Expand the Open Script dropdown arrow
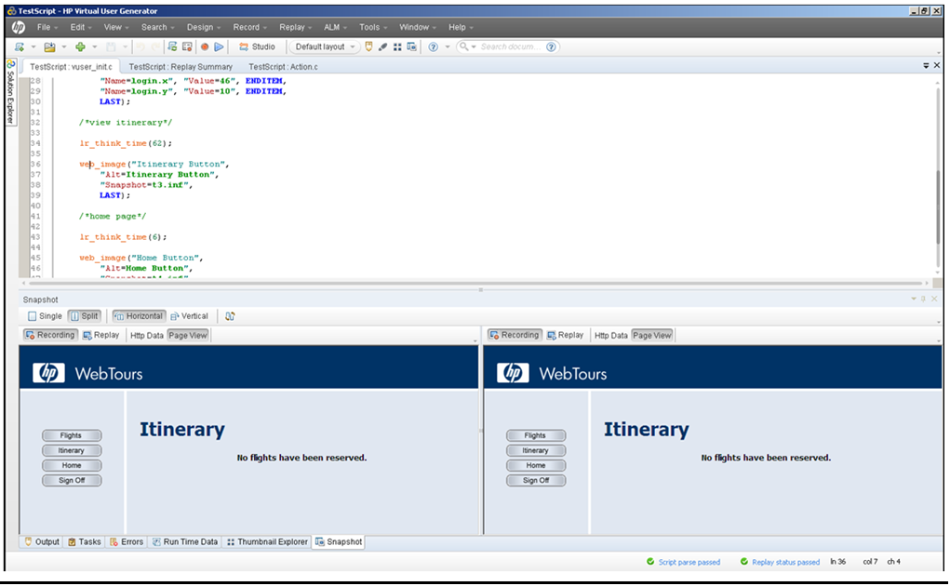This screenshot has height=586, width=950. tap(63, 47)
